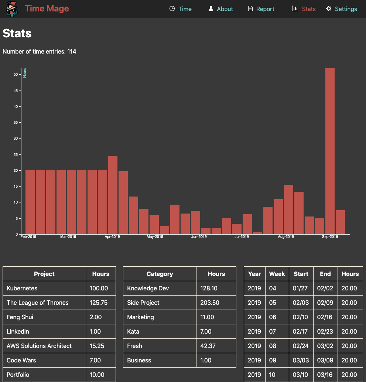Select the Fresh category cell
This screenshot has height=382, width=366.
coord(160,346)
